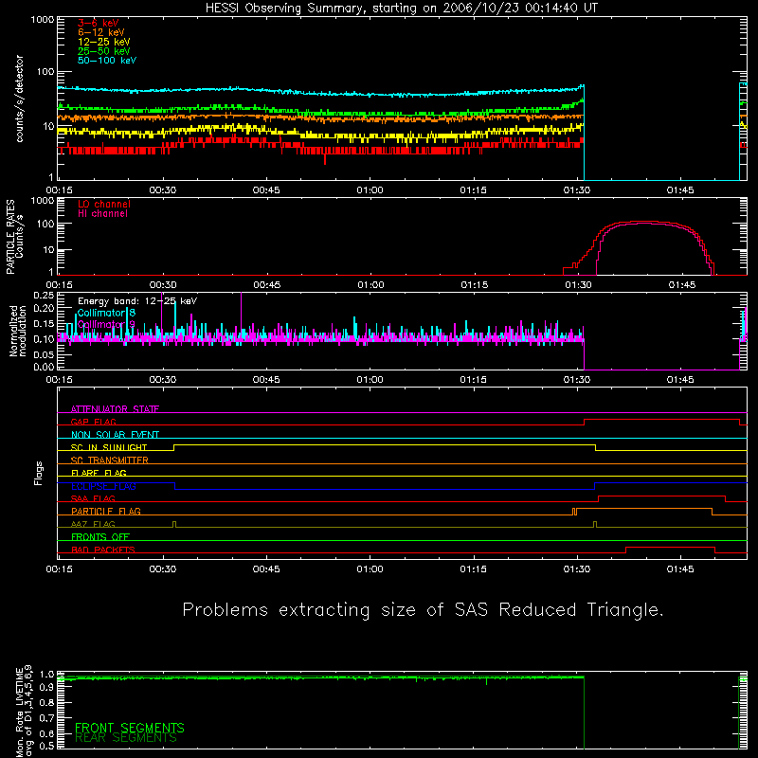Select the 50-100 keV legend label
Viewport: 758px width, 758px height.
107,61
